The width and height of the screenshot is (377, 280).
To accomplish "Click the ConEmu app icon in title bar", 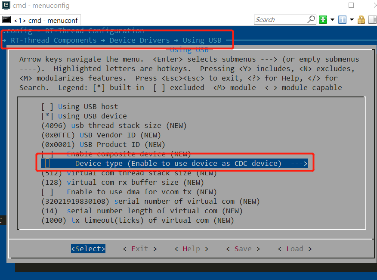I will 6,6.
